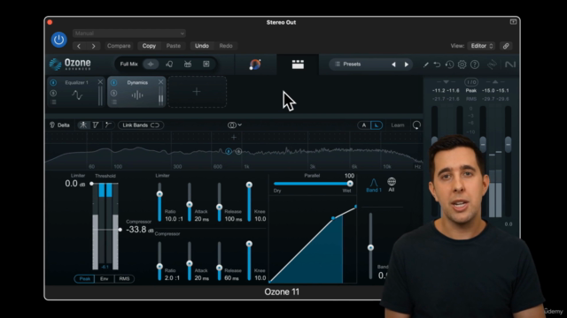Select the Equalizer 1 module card

click(x=76, y=92)
